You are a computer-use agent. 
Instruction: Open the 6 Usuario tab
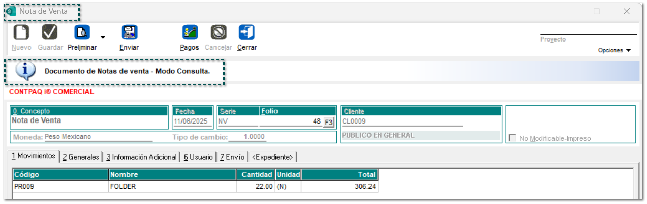click(x=198, y=157)
